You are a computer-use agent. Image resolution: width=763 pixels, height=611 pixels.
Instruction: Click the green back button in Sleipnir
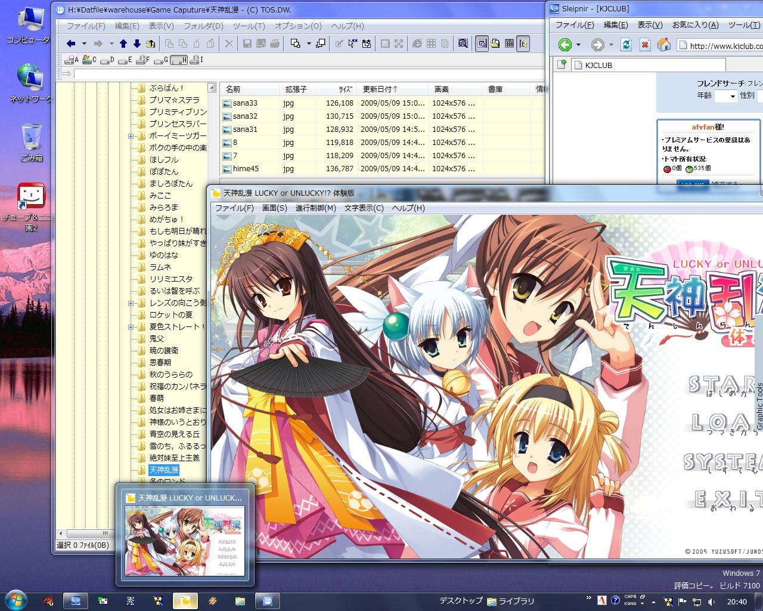click(565, 45)
